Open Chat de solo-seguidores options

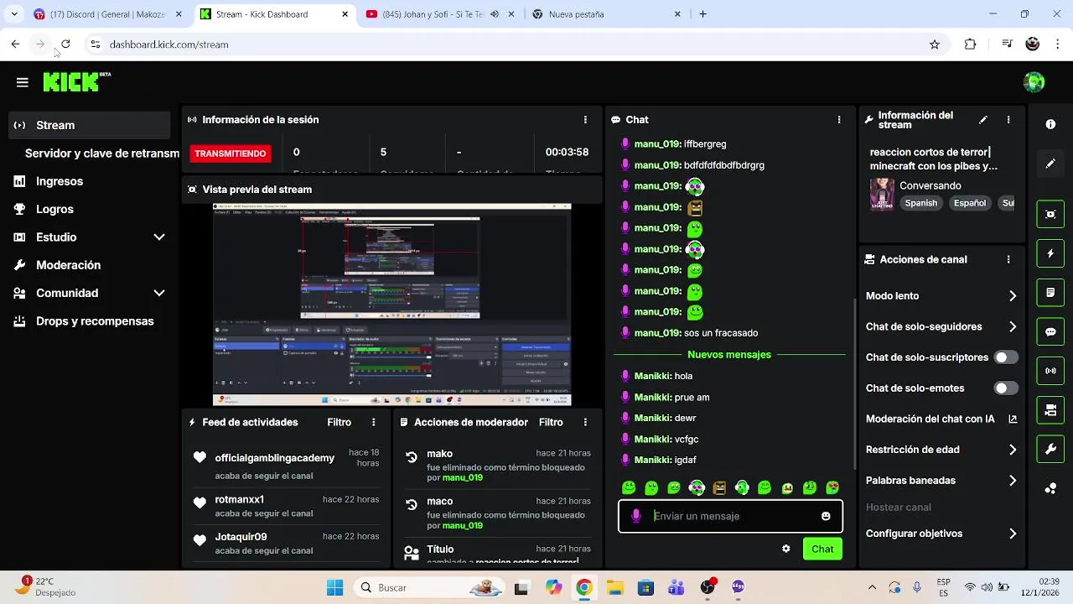coord(941,327)
